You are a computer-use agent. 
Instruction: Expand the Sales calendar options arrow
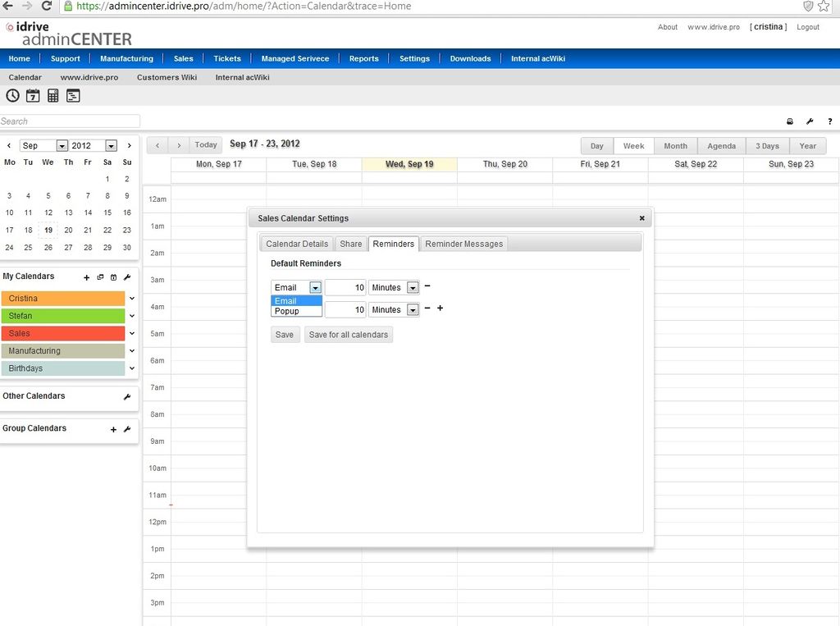coord(132,333)
